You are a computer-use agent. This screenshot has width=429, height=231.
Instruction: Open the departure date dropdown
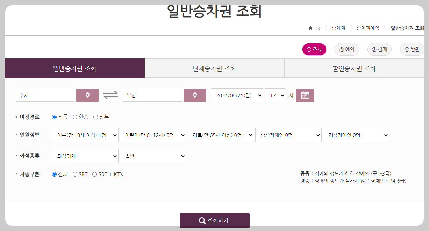click(237, 95)
